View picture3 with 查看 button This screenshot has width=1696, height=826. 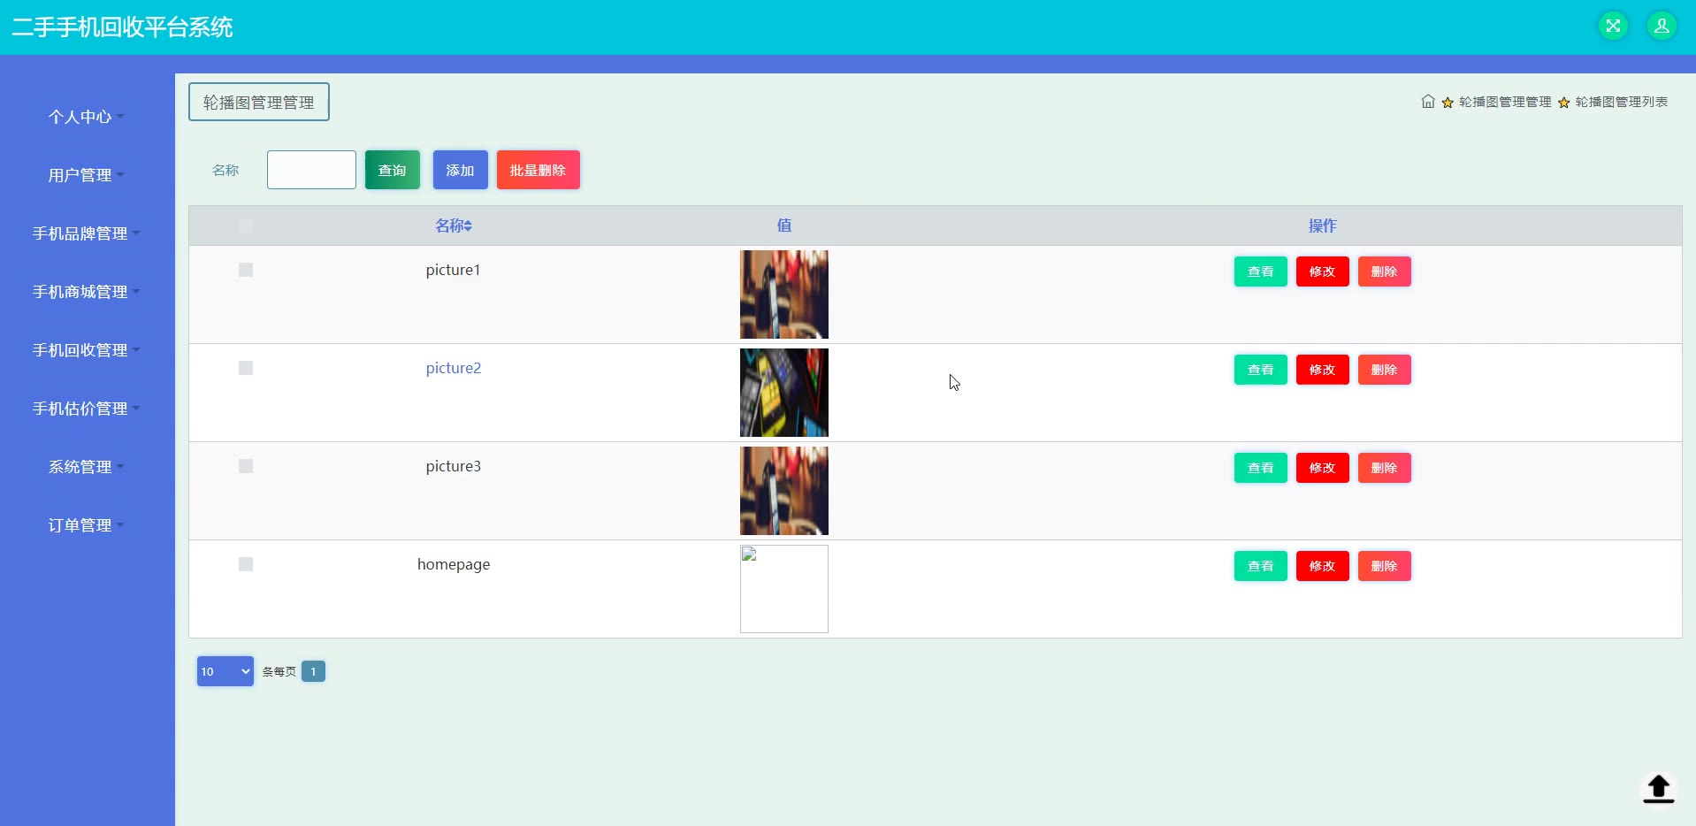click(x=1261, y=468)
